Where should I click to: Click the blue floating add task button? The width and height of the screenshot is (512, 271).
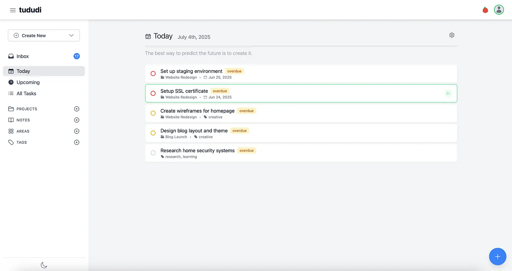[x=497, y=257]
